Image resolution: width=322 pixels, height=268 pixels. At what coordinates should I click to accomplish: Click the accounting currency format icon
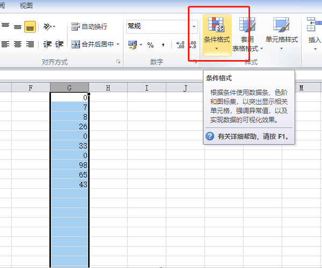pyautogui.click(x=133, y=44)
